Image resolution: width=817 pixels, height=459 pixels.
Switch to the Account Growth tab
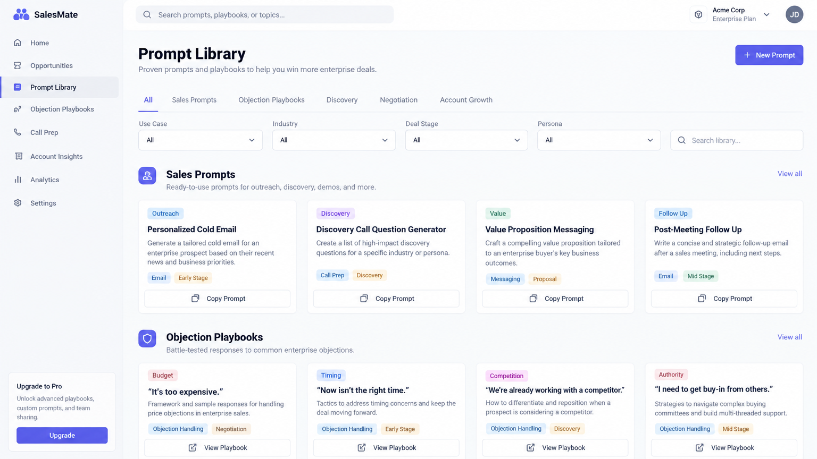(466, 100)
